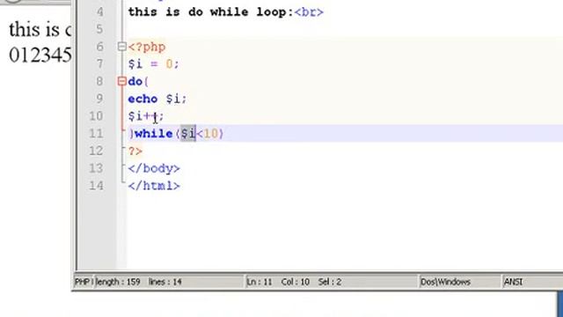Click the 'do' keyword on line 8

point(135,82)
